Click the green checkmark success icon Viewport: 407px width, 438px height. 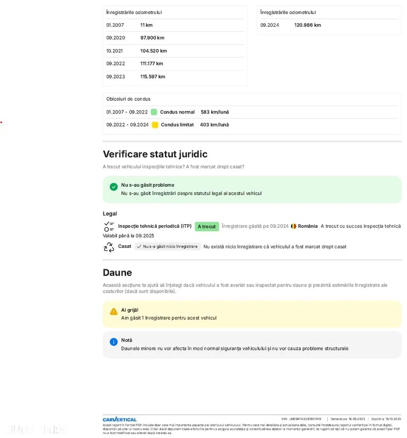click(114, 187)
